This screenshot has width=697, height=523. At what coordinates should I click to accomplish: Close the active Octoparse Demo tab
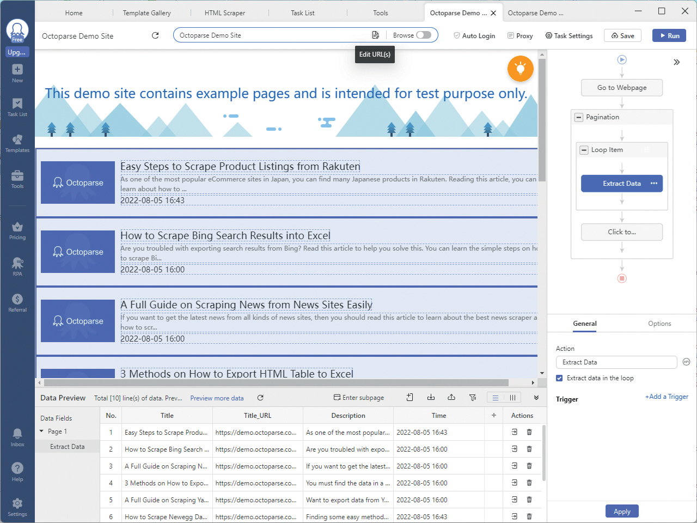pyautogui.click(x=493, y=13)
